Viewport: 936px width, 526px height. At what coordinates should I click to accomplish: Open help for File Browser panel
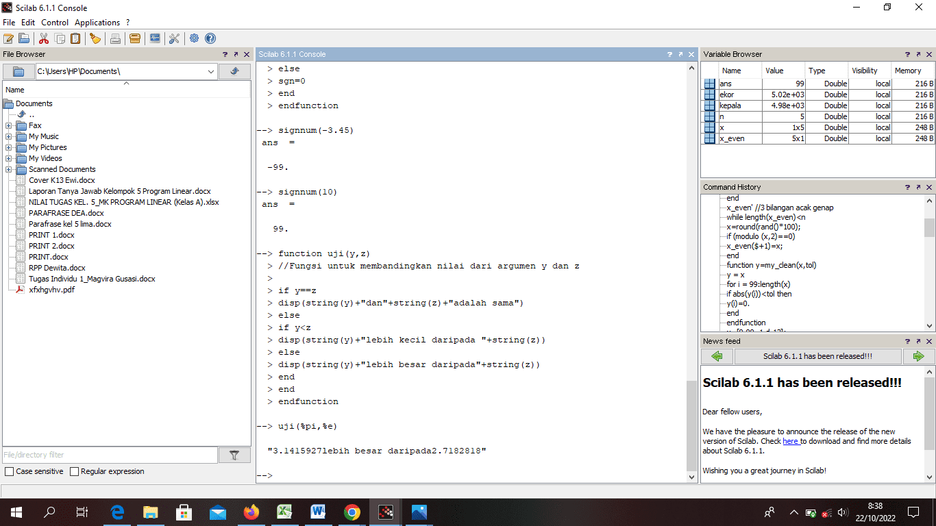pyautogui.click(x=225, y=54)
